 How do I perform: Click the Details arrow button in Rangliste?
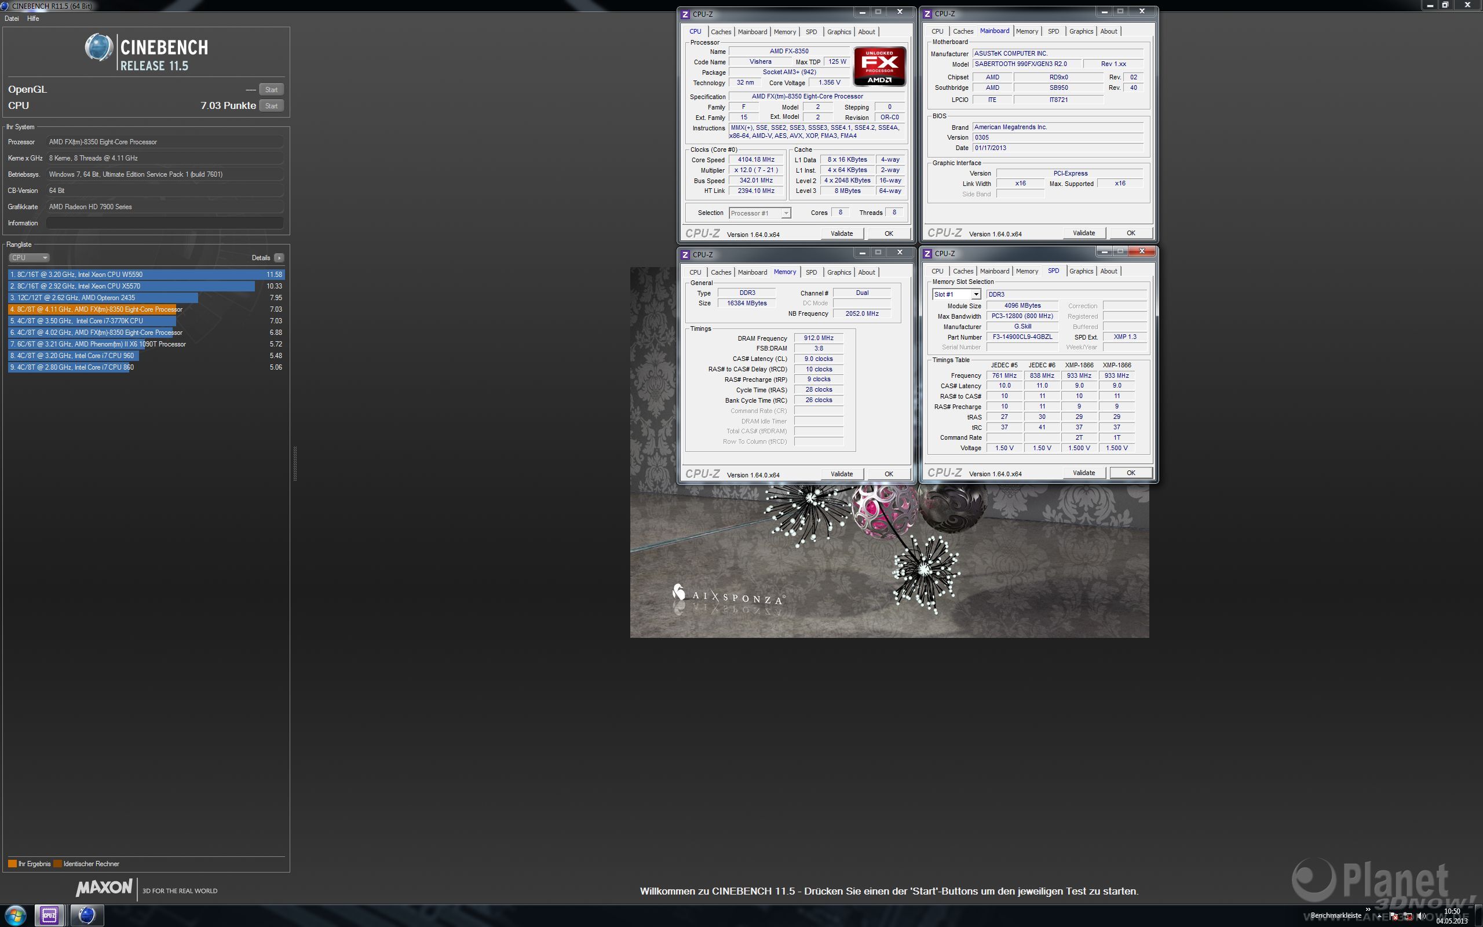point(279,257)
